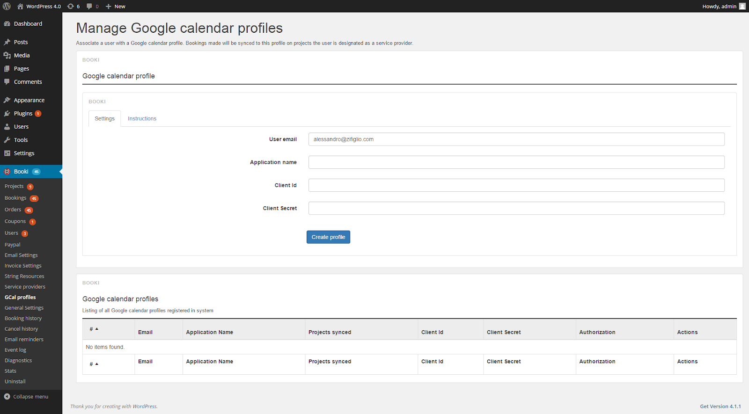This screenshot has height=414, width=749.
Task: Click Collapse menu text
Action: (x=30, y=397)
